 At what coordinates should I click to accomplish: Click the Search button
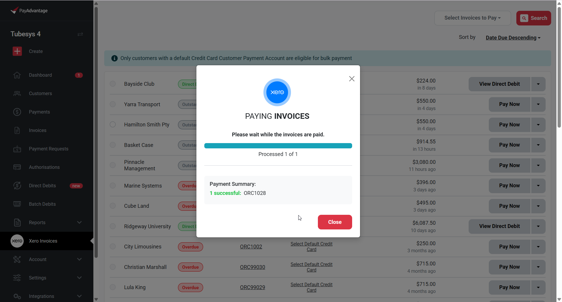click(534, 18)
